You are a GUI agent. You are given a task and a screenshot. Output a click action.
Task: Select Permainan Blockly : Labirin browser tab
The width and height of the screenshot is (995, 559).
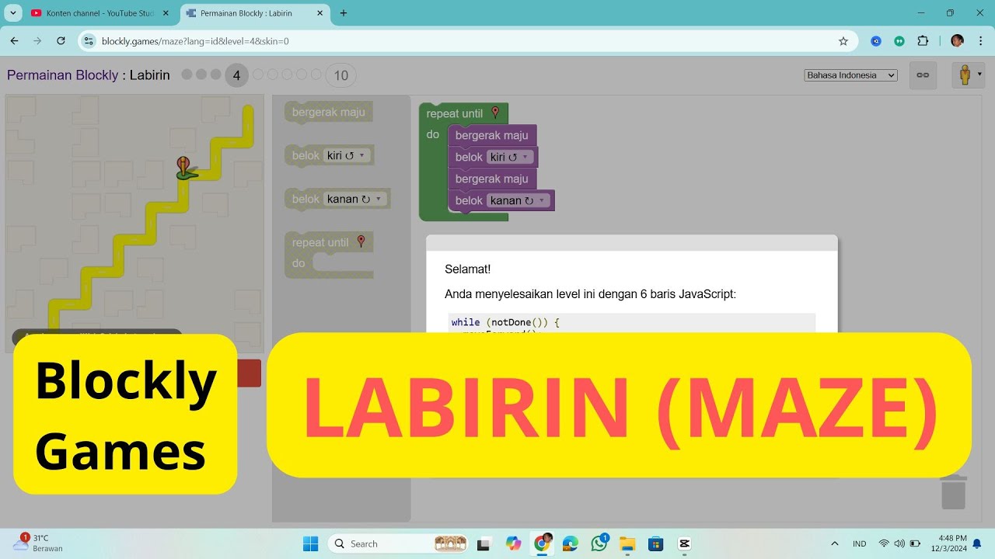click(x=246, y=13)
